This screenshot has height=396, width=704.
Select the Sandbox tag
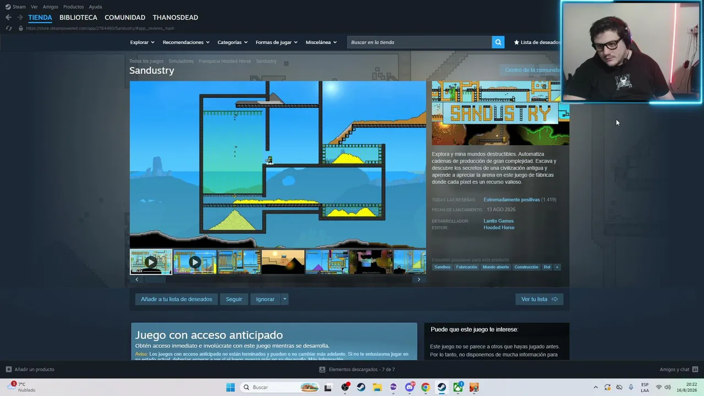pos(442,267)
